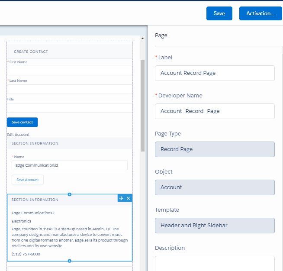Viewport: 283px width, 271px height.
Task: Click the canvas vertical scrollbar thumb
Action: [142, 106]
